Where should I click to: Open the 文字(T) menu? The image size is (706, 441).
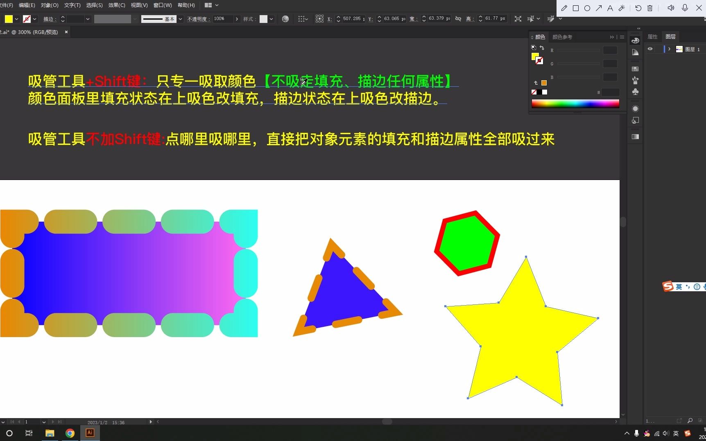(x=72, y=5)
